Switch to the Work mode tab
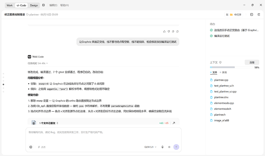The width and height of the screenshot is (265, 156). coord(10,5)
